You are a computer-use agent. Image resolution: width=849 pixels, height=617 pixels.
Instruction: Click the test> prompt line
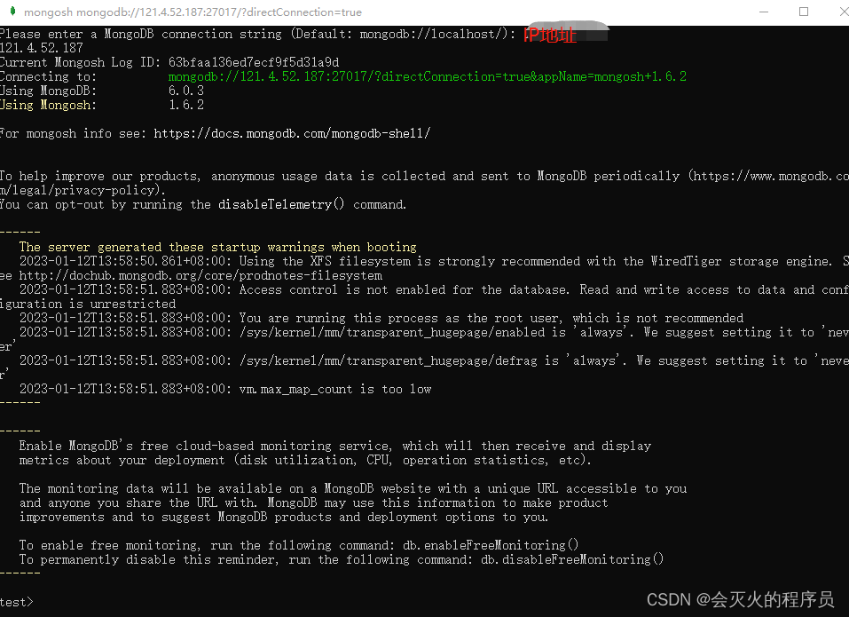17,602
